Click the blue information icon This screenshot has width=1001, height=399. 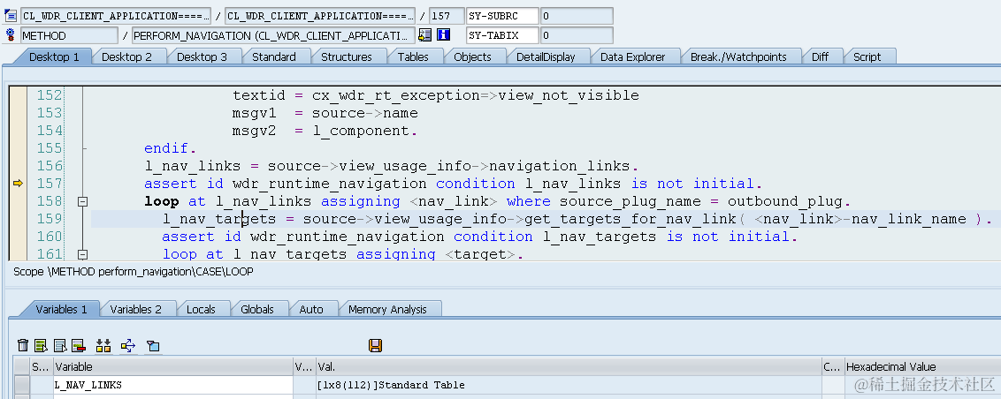click(444, 35)
